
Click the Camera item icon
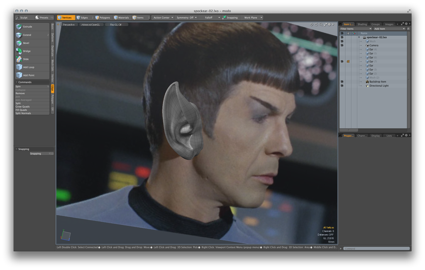367,45
